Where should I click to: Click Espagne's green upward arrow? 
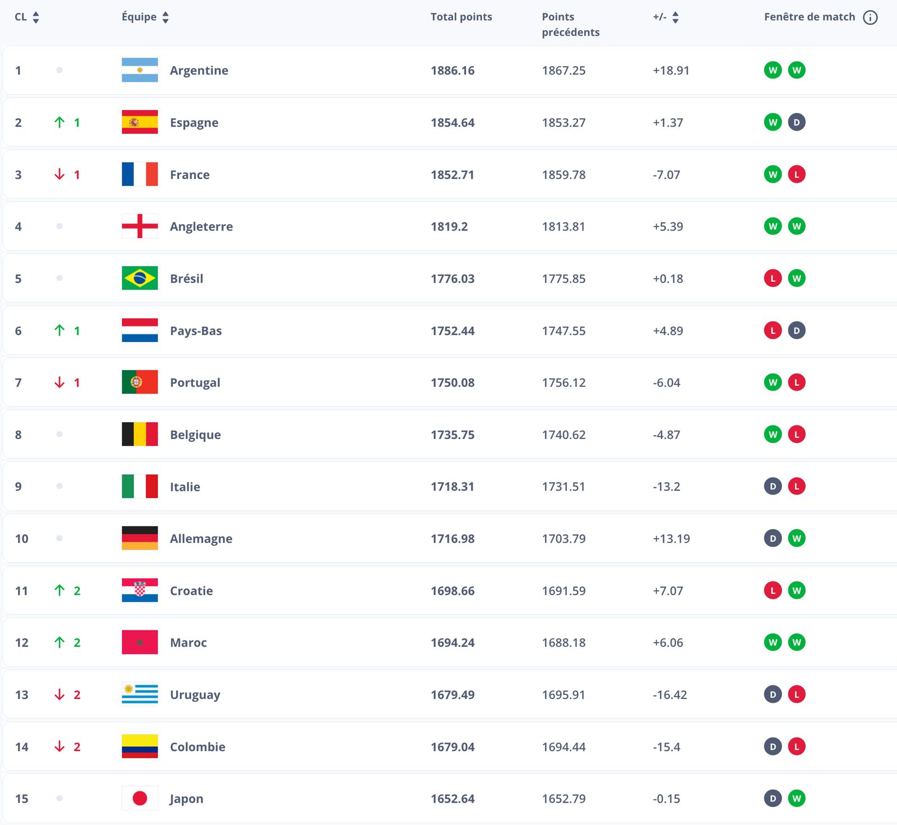(x=59, y=122)
